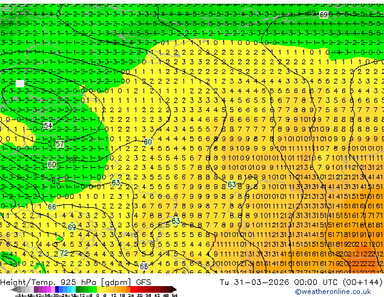Click the boxed "66" contour label on the left

(51, 207)
